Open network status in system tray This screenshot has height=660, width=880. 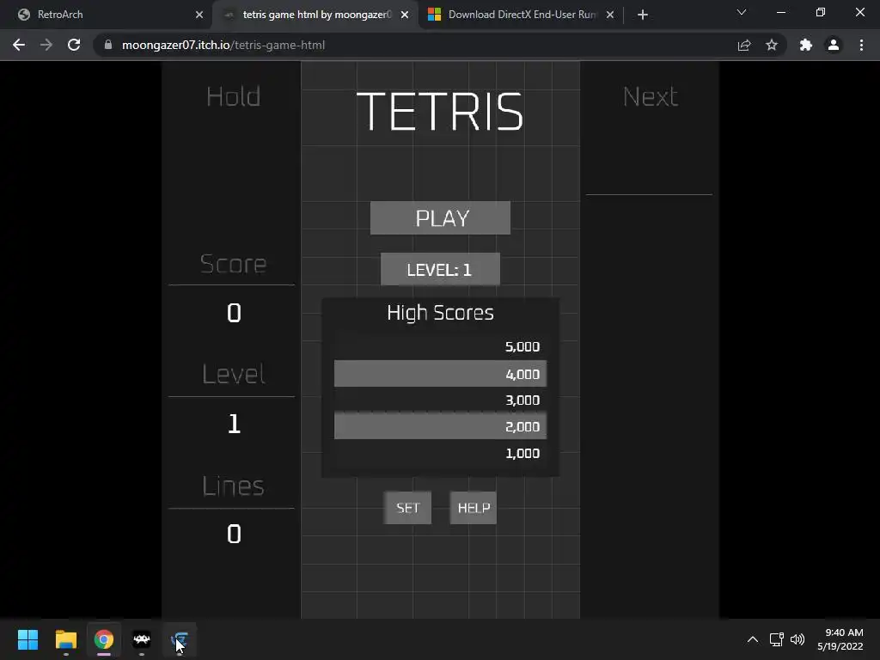pyautogui.click(x=776, y=639)
